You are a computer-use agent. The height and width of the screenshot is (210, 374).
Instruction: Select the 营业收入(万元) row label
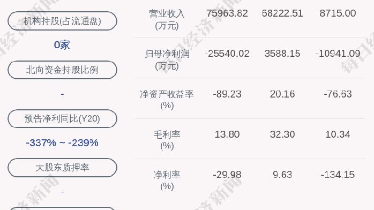pos(167,19)
